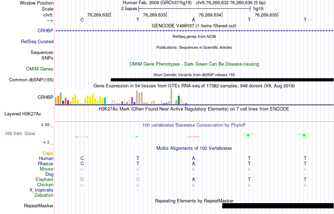Click the Elephant row A base
Screen dimensions: 334x214
pos(193,179)
